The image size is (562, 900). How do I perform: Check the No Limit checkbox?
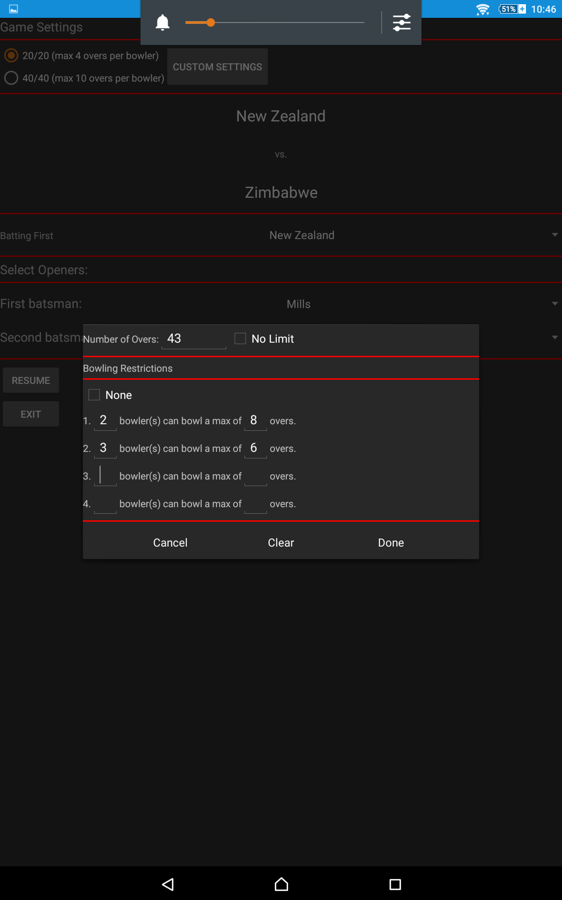240,338
